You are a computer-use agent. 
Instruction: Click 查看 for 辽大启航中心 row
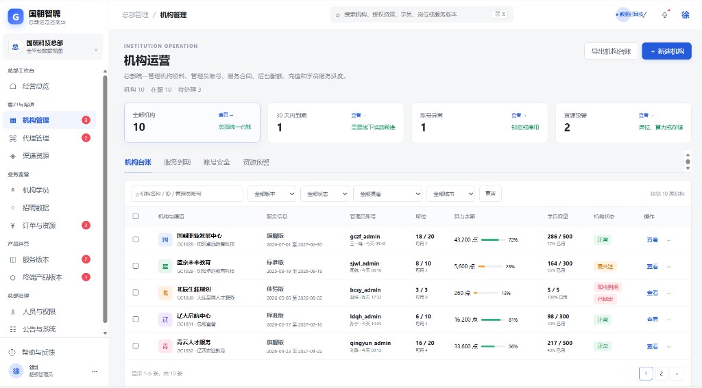pos(653,320)
